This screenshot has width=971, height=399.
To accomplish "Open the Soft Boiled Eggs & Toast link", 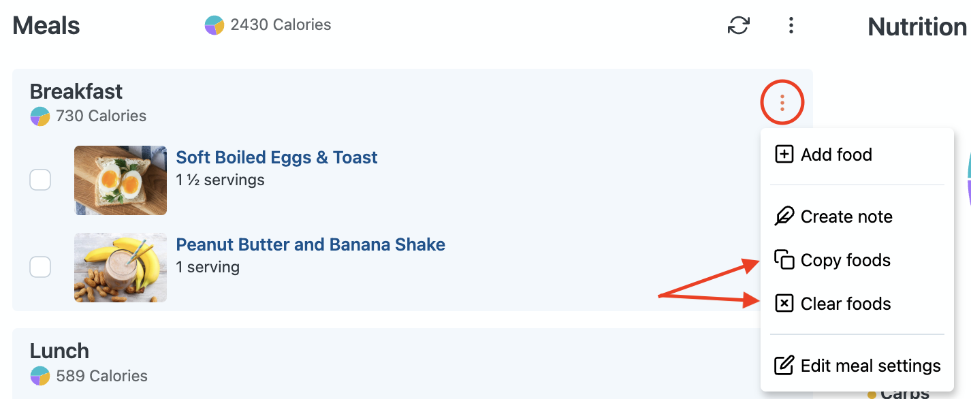I will (x=276, y=157).
